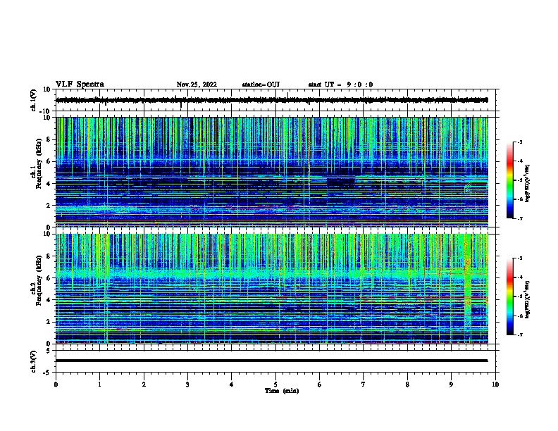The width and height of the screenshot is (558, 431).
Task: Click the time axis tick label "10"
Action: (495, 385)
